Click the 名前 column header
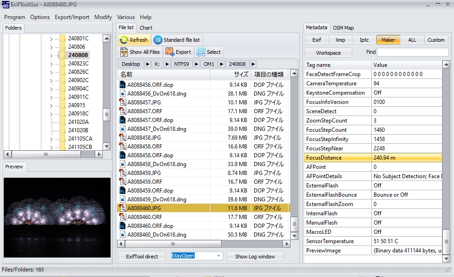 click(x=164, y=74)
